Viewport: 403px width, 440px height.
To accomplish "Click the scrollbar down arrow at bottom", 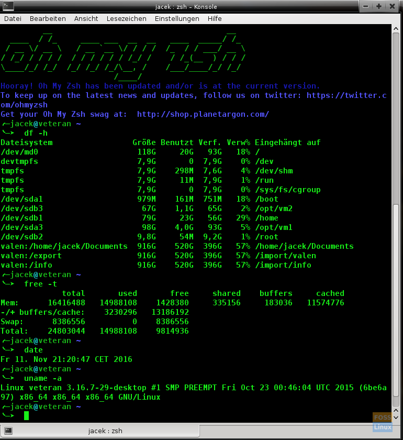I will pos(396,417).
